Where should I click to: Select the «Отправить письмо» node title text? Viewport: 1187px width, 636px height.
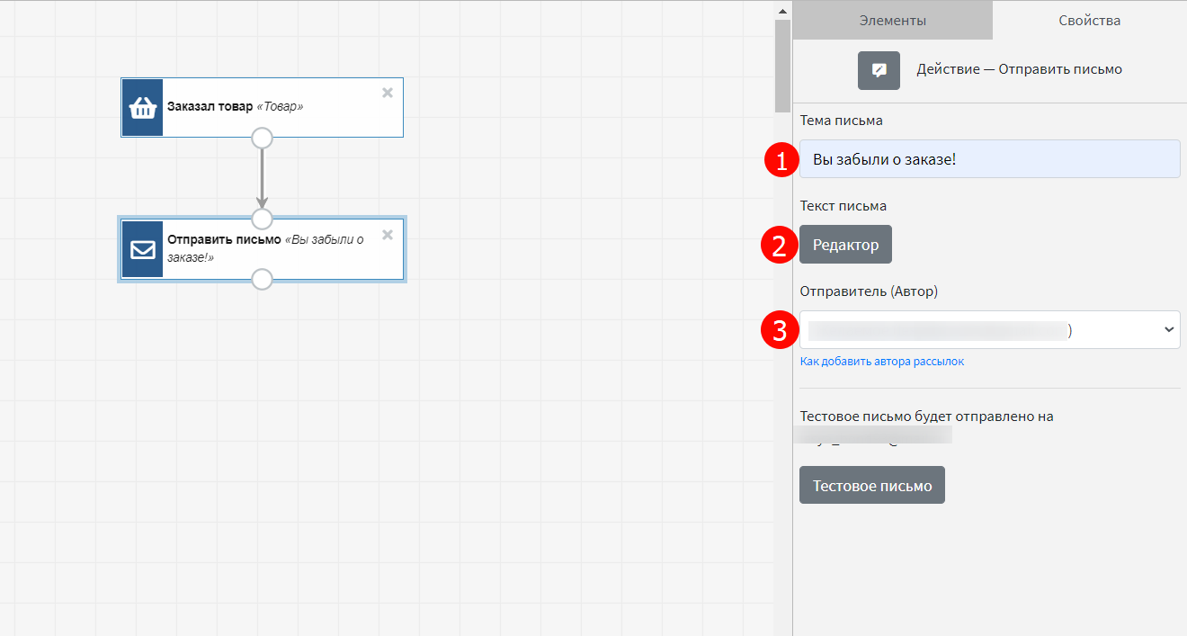pyautogui.click(x=224, y=240)
